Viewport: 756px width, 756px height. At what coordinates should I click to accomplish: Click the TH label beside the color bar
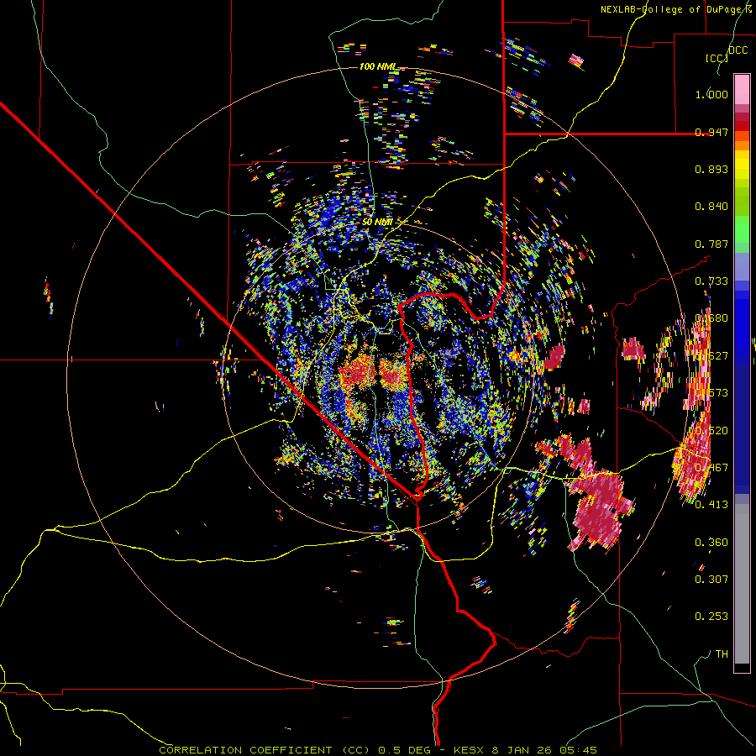click(722, 654)
